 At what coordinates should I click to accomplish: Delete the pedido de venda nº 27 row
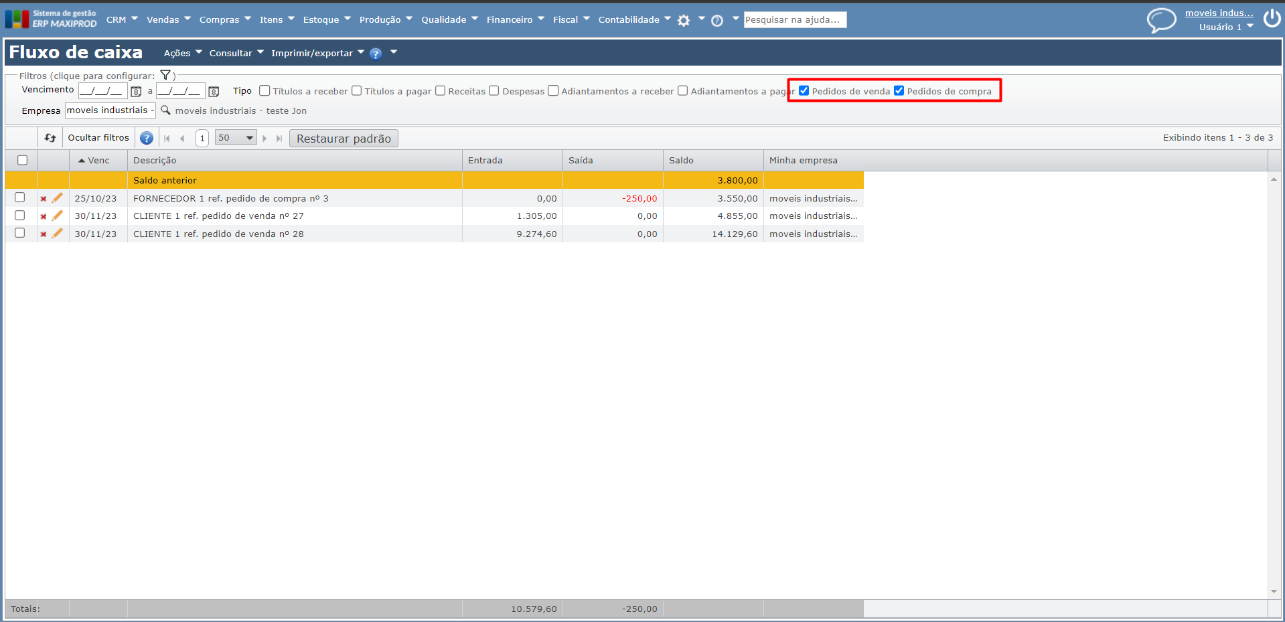[44, 217]
